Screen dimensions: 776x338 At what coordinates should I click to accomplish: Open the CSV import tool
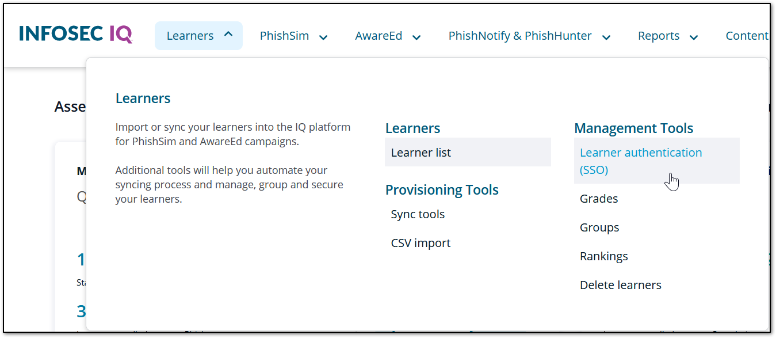coord(421,242)
